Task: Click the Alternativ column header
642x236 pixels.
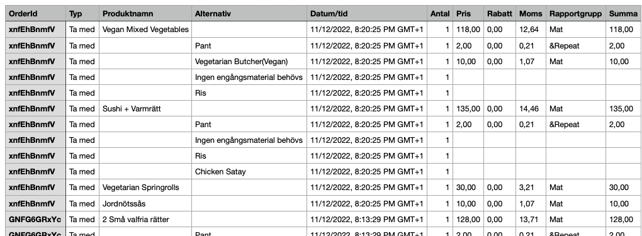Action: click(x=249, y=13)
